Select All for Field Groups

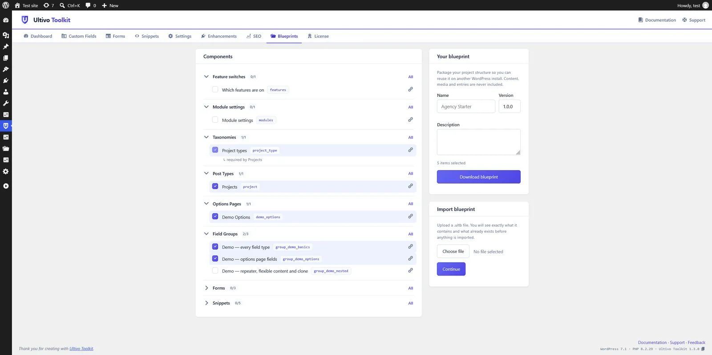[411, 234]
